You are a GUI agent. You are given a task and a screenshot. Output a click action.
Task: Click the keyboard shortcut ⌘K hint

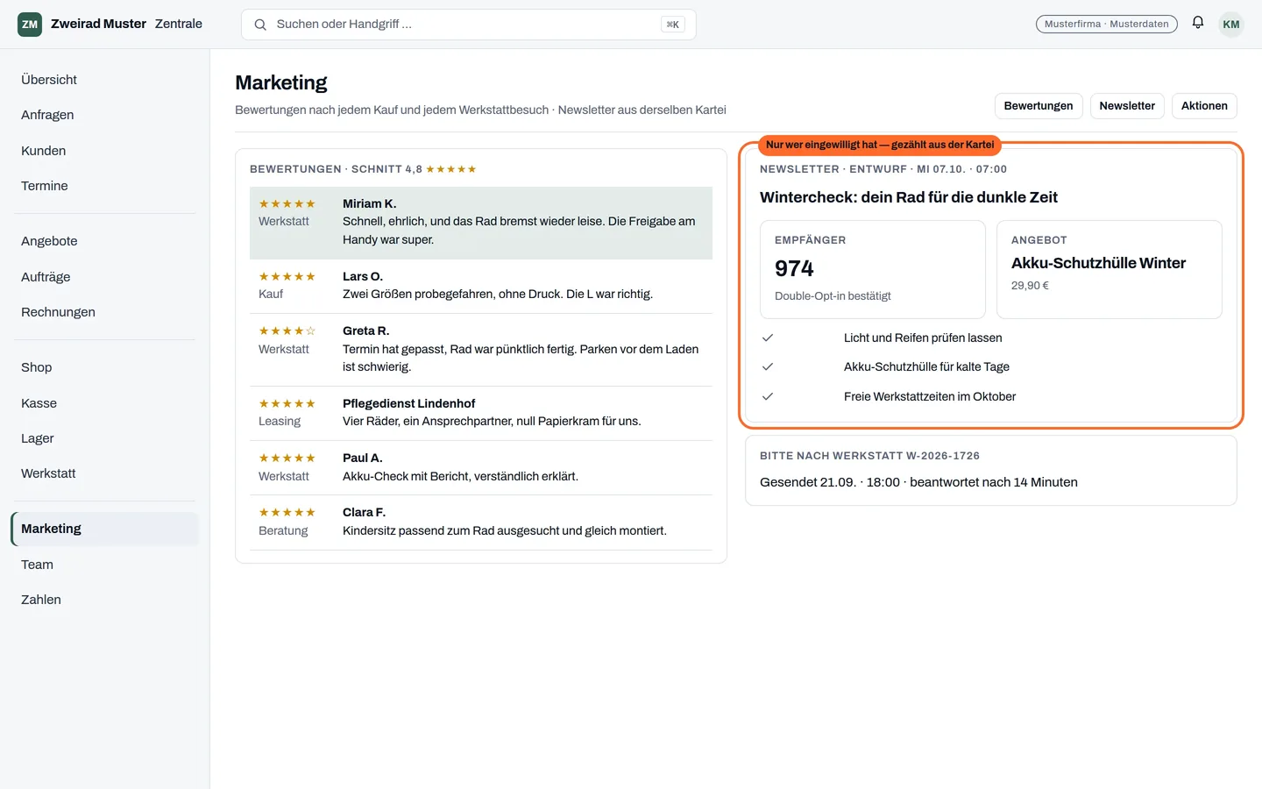[673, 25]
